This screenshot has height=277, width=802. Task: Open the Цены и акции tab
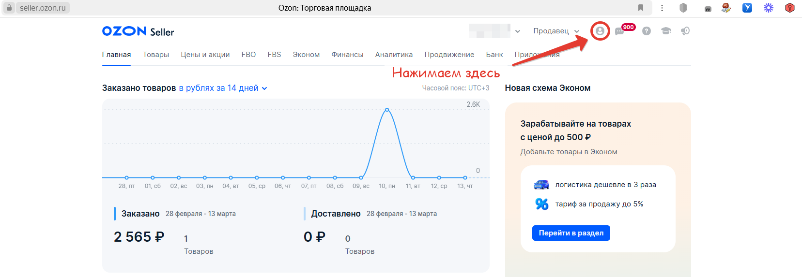(x=205, y=55)
